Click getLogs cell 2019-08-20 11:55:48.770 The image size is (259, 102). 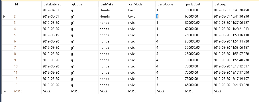[231, 60]
